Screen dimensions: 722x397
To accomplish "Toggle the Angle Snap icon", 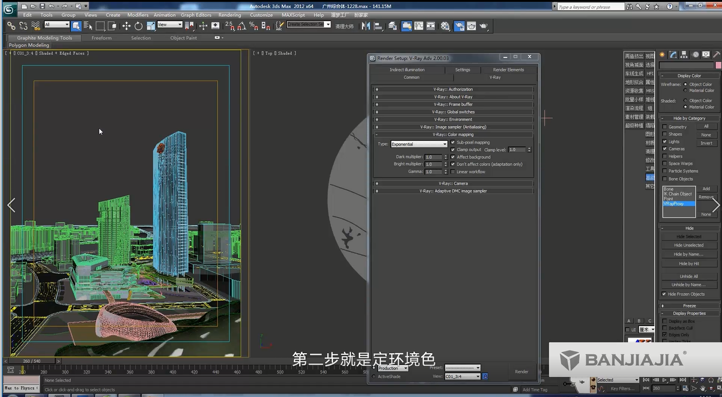I will pos(241,26).
